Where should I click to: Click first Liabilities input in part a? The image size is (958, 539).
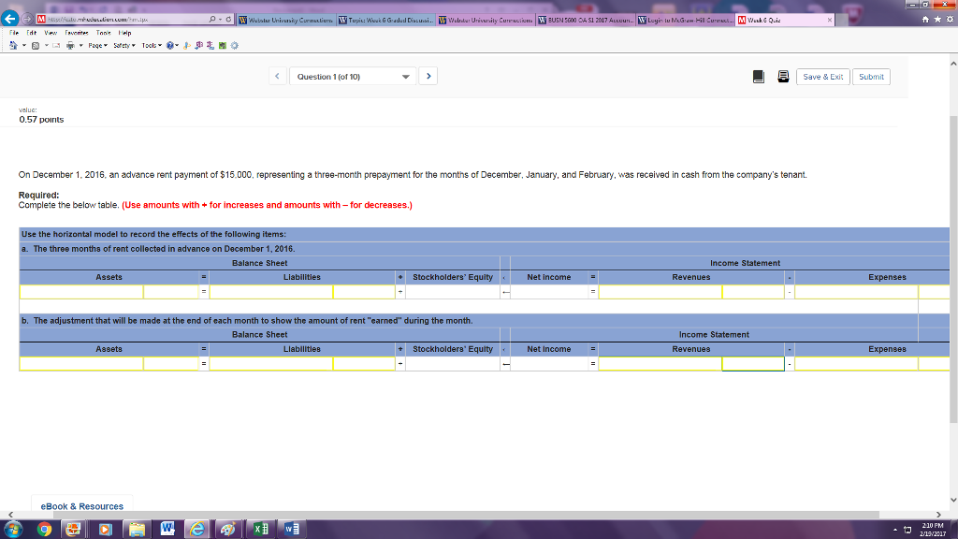pyautogui.click(x=271, y=292)
